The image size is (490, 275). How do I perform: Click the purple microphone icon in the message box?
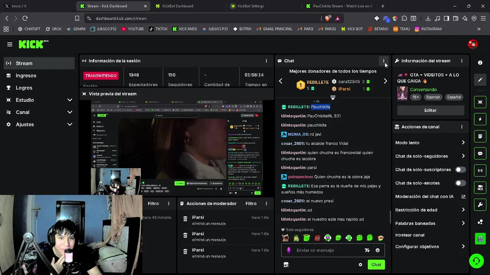click(289, 250)
